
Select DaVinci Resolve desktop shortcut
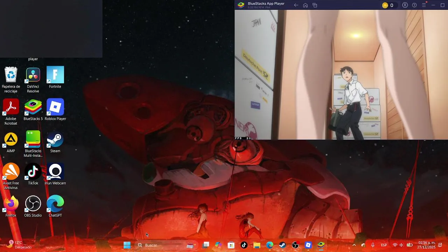click(33, 80)
